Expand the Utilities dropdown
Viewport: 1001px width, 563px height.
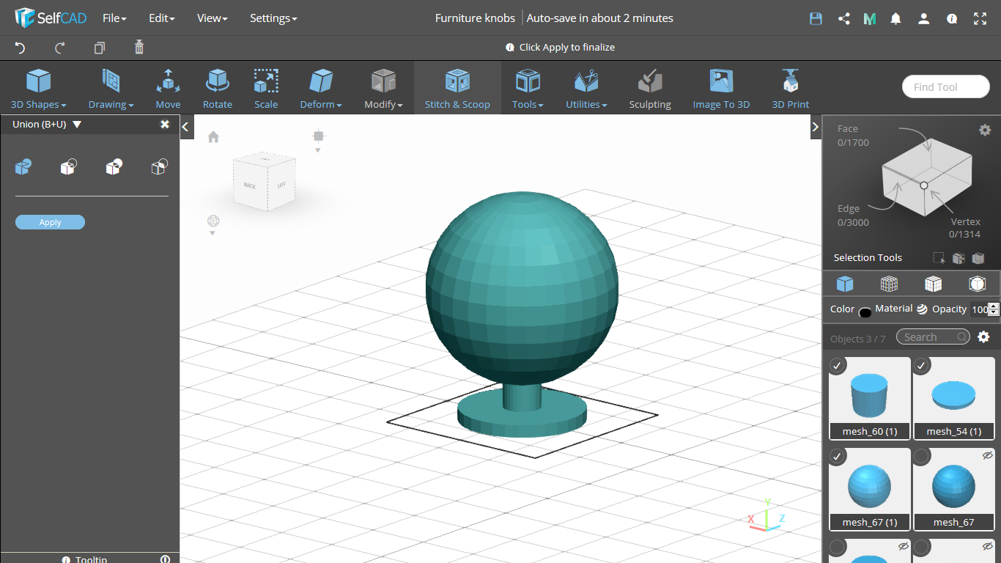point(586,89)
